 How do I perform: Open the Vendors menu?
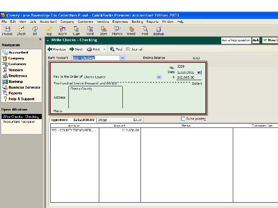click(103, 22)
